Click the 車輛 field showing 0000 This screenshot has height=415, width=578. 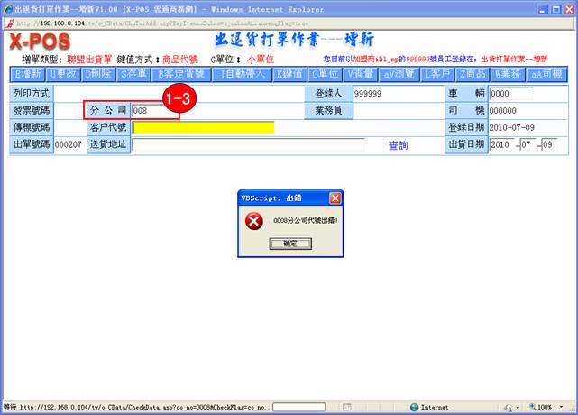[x=510, y=93]
